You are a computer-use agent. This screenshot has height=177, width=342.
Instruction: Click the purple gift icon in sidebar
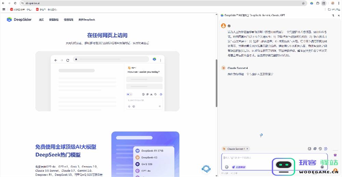335,155
